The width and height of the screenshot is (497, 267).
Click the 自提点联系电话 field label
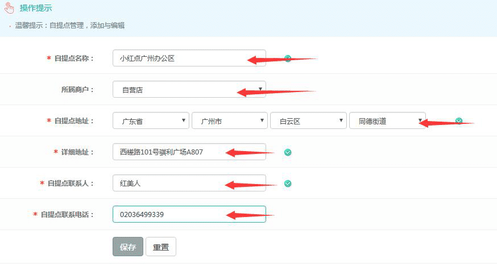(x=67, y=214)
